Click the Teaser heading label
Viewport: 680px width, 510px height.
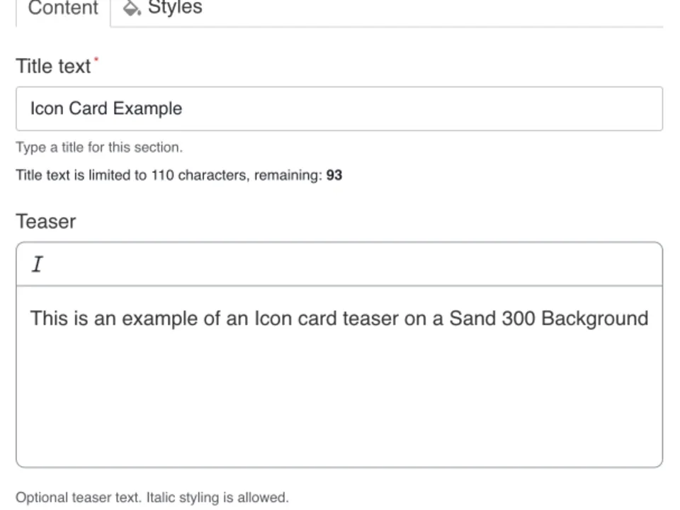[x=45, y=221]
